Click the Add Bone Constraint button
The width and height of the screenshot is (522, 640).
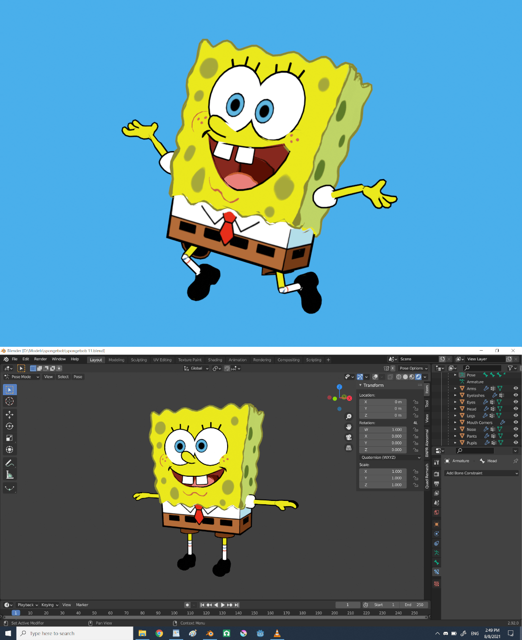pos(481,473)
